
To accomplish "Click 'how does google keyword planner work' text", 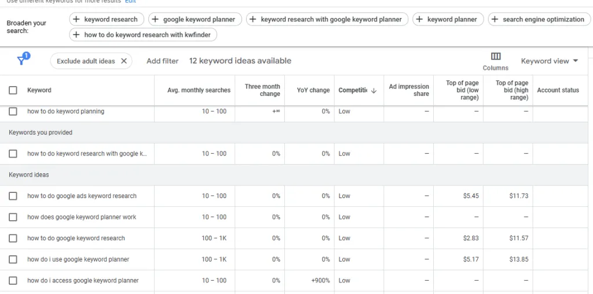I will click(x=82, y=217).
